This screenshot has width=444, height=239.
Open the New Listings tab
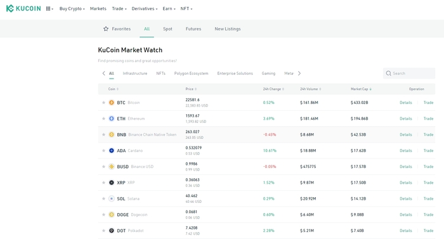[228, 29]
